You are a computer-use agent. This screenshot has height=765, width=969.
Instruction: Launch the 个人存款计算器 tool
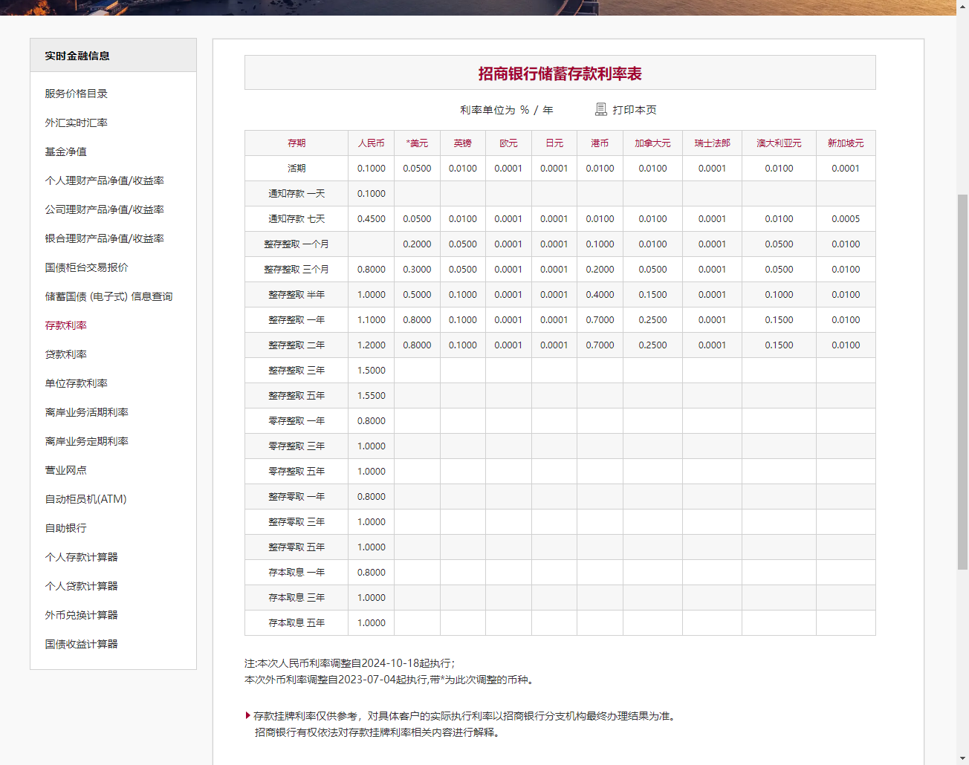(x=81, y=557)
